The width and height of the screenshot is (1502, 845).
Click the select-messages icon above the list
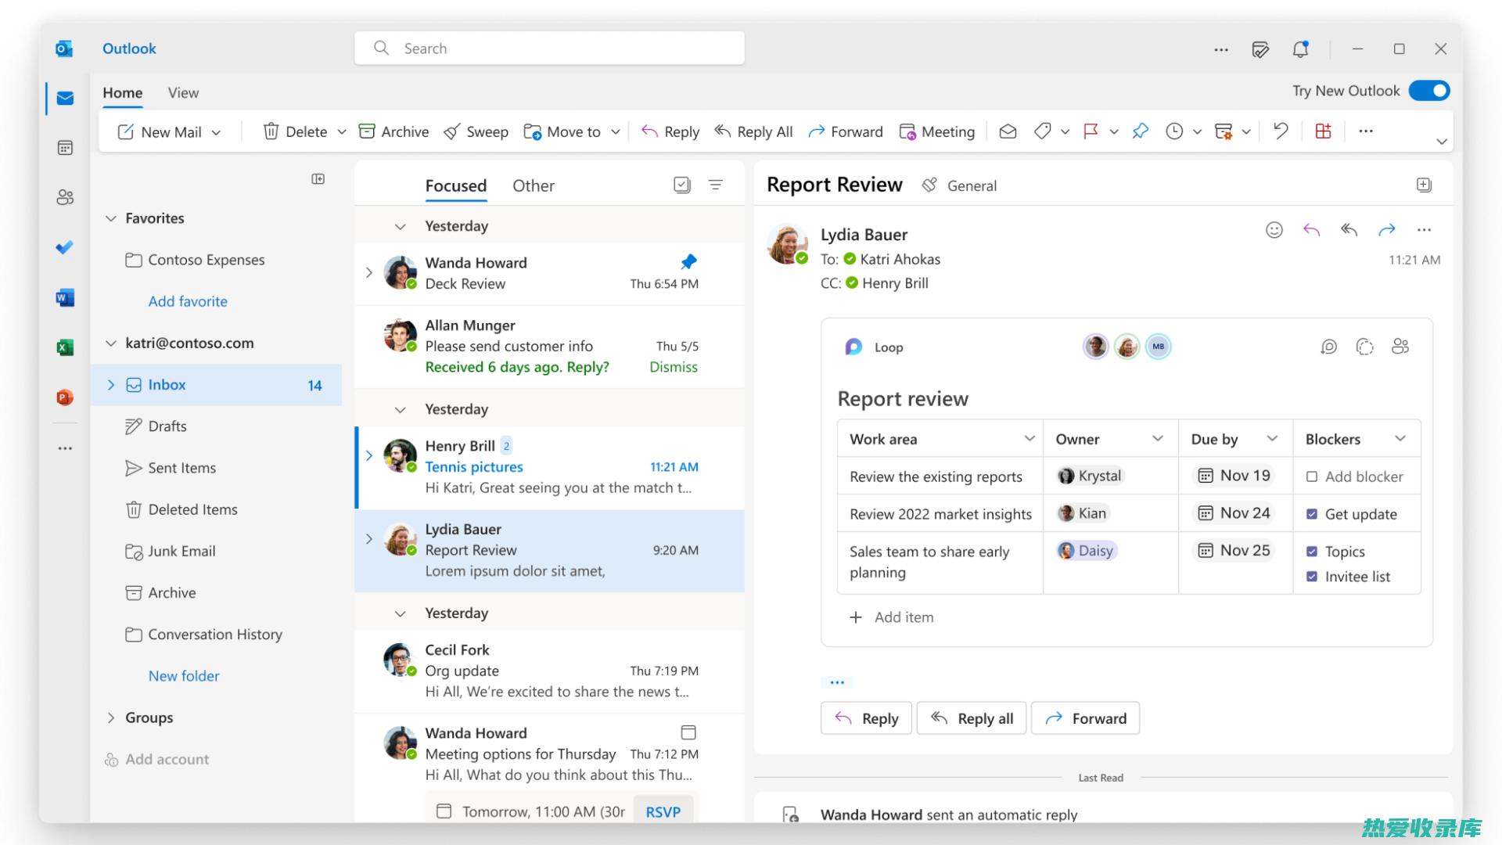point(682,185)
